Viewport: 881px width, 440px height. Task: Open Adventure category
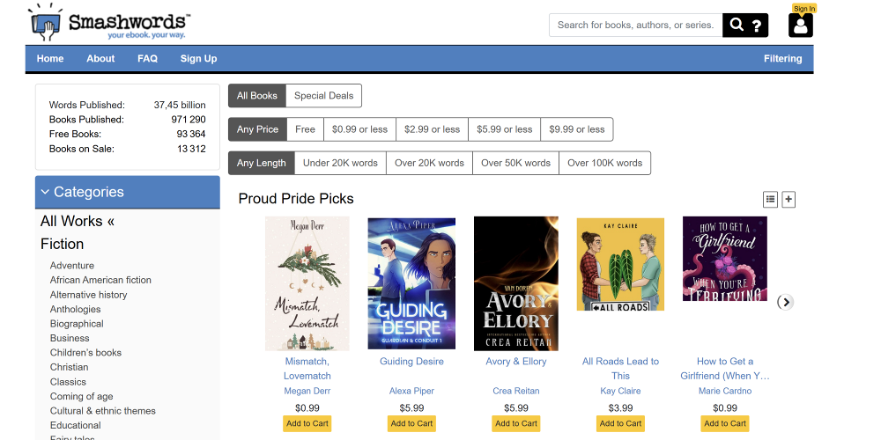(72, 266)
